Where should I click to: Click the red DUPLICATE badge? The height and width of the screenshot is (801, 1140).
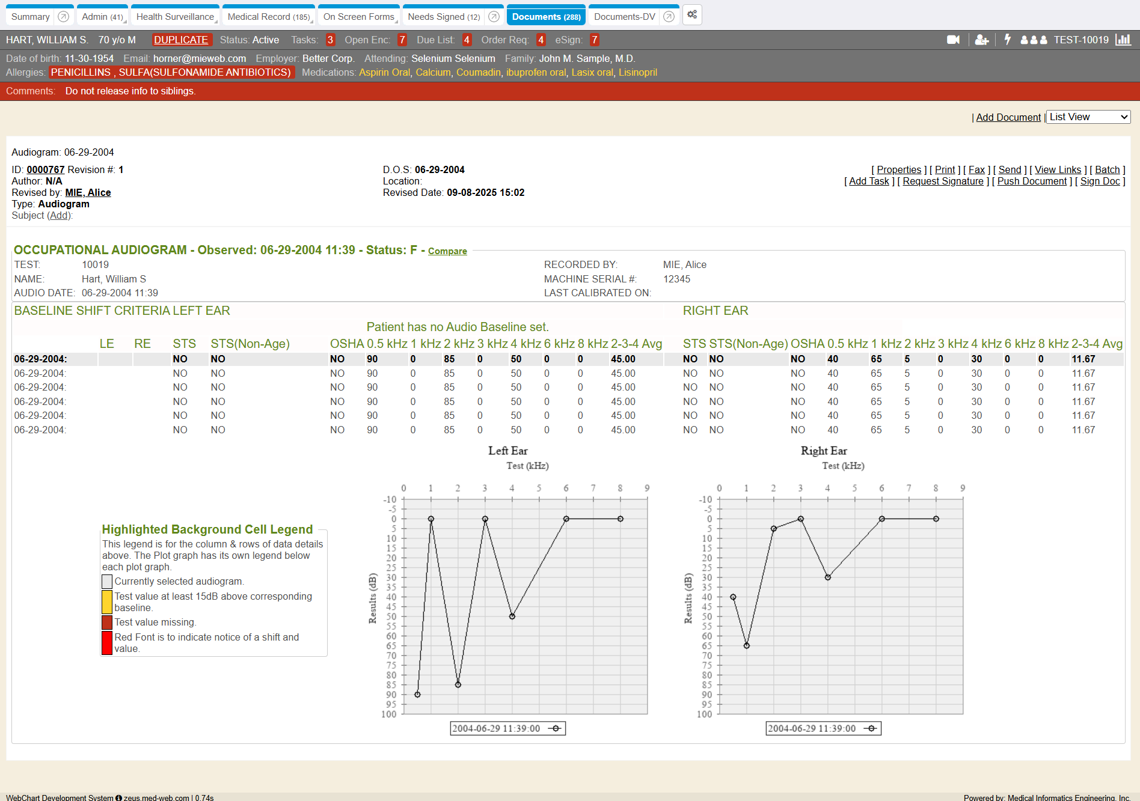click(181, 40)
